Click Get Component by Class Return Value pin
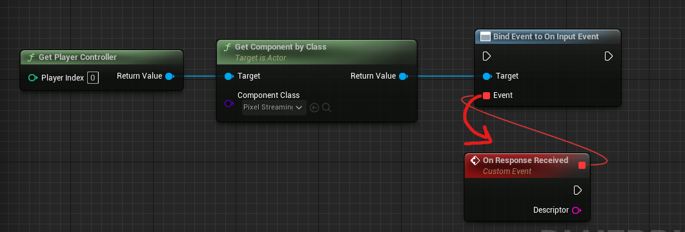Screen dimensions: 685x232 point(404,76)
